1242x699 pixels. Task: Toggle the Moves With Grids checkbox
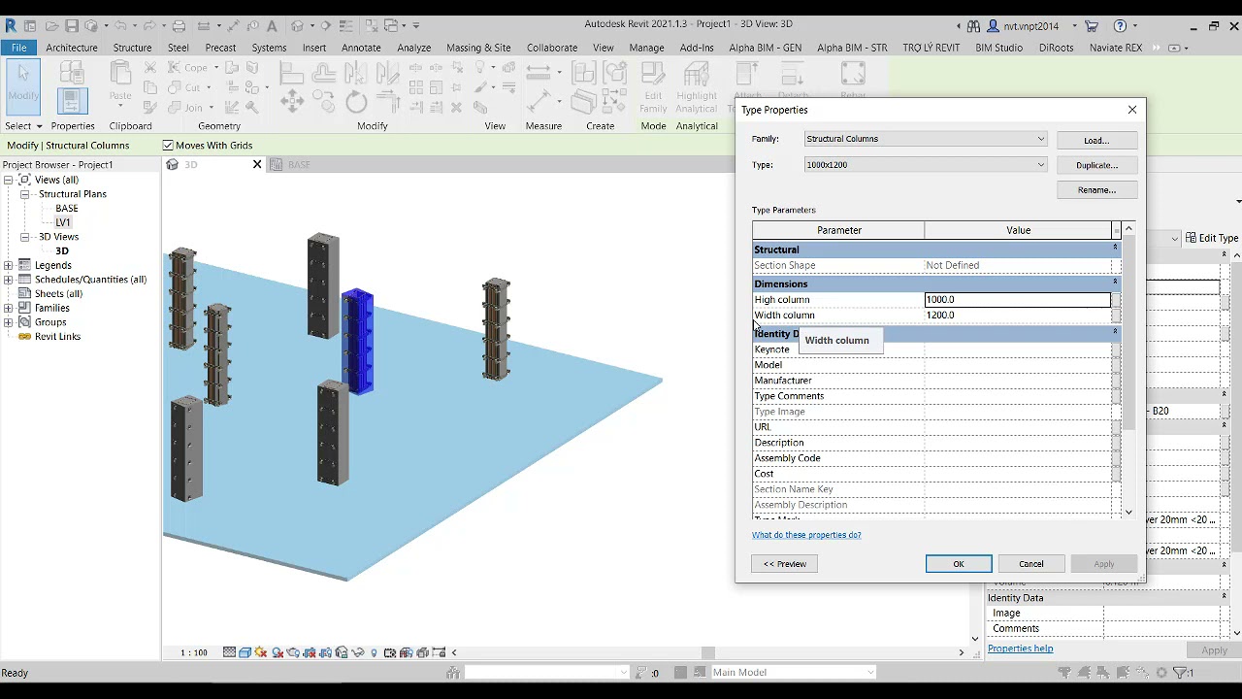168,146
